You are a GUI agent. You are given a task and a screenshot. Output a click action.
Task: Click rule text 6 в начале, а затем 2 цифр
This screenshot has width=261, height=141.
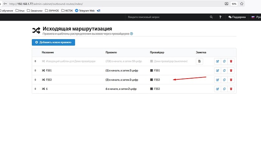click(x=121, y=89)
